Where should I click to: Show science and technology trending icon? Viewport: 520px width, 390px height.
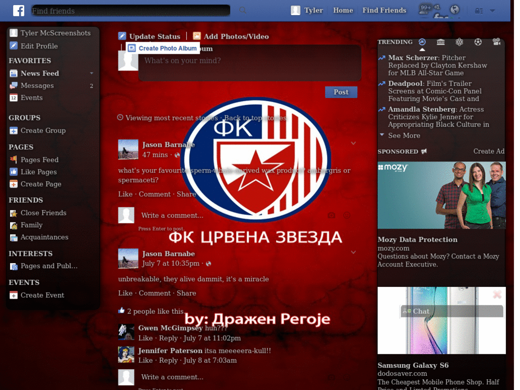(x=459, y=42)
